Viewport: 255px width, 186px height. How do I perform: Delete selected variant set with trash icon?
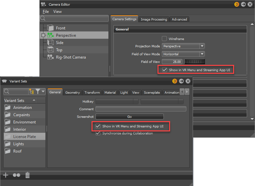click(x=28, y=175)
